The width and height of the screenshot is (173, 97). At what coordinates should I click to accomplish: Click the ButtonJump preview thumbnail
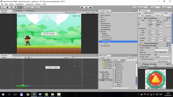click(x=155, y=79)
